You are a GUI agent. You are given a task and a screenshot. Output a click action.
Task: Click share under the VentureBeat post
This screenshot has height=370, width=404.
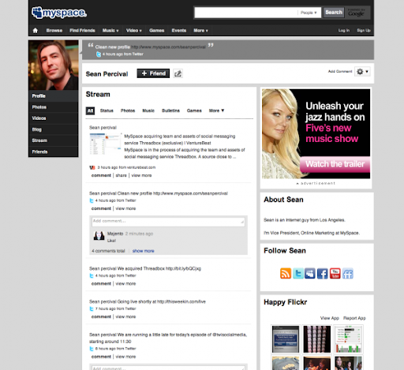[121, 175]
